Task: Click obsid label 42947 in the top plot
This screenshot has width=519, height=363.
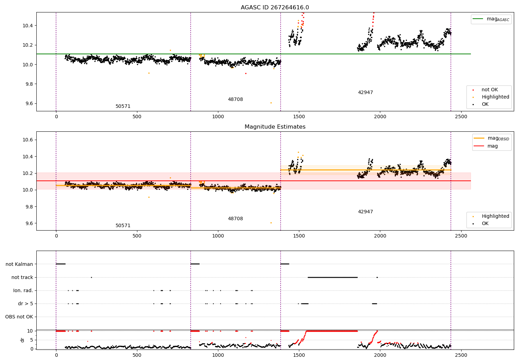Action: (x=365, y=93)
